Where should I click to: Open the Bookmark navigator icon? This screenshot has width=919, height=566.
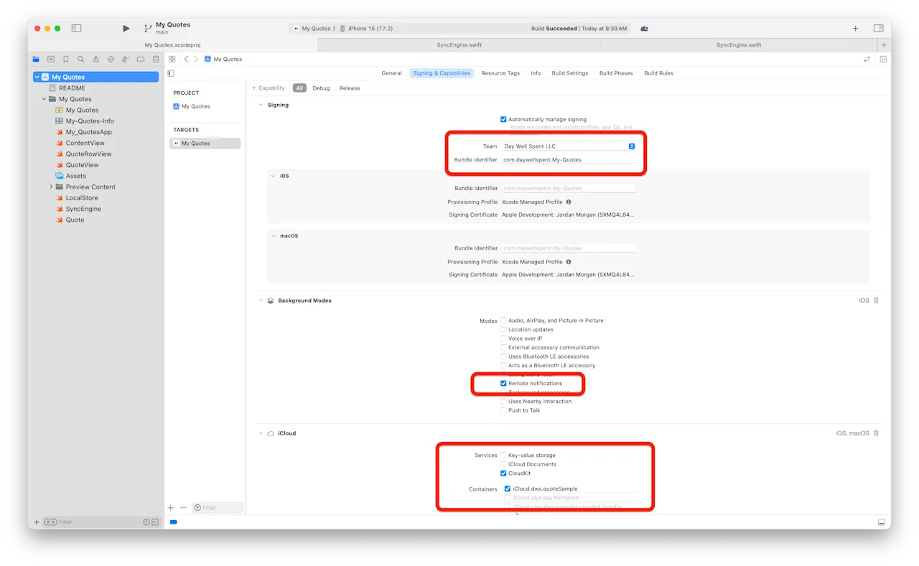point(66,60)
